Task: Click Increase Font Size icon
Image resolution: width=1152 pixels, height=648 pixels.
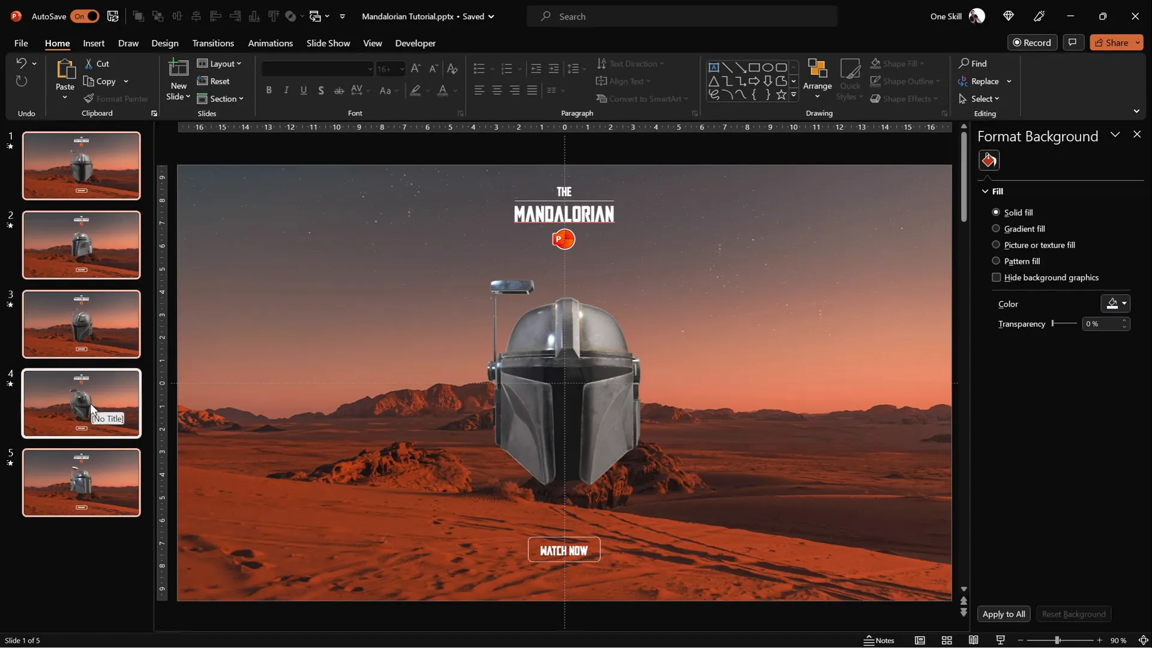Action: pos(415,68)
